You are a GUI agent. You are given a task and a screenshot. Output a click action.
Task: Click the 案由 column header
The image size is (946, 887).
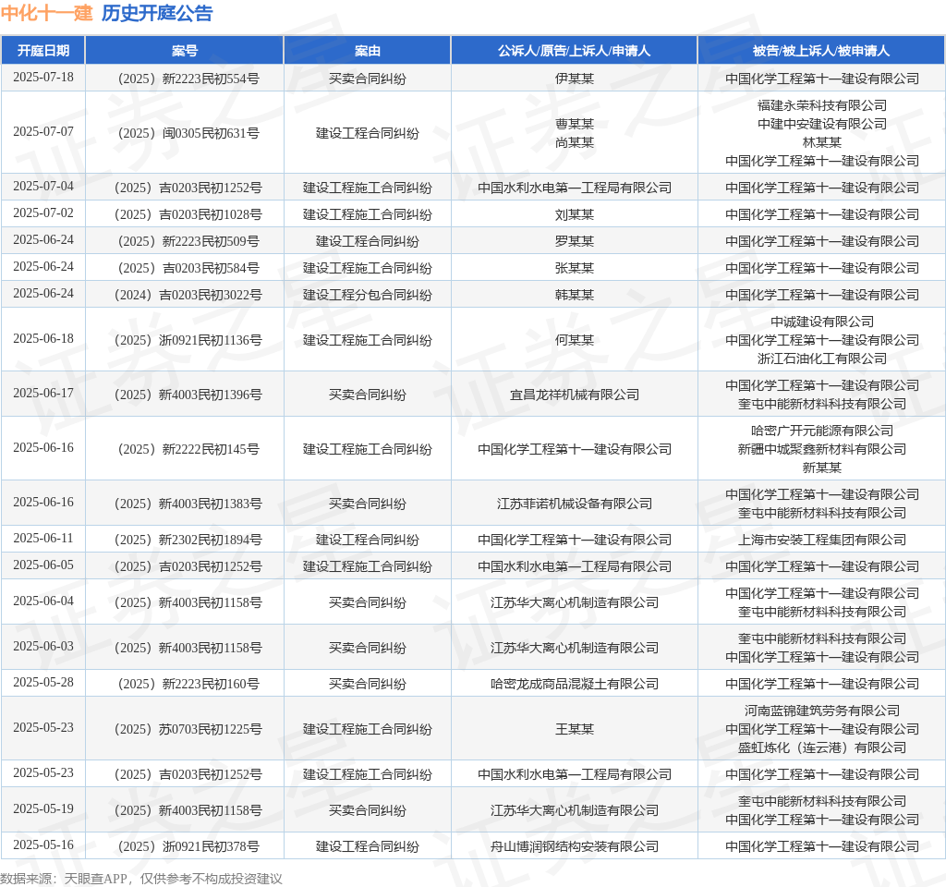(x=367, y=51)
